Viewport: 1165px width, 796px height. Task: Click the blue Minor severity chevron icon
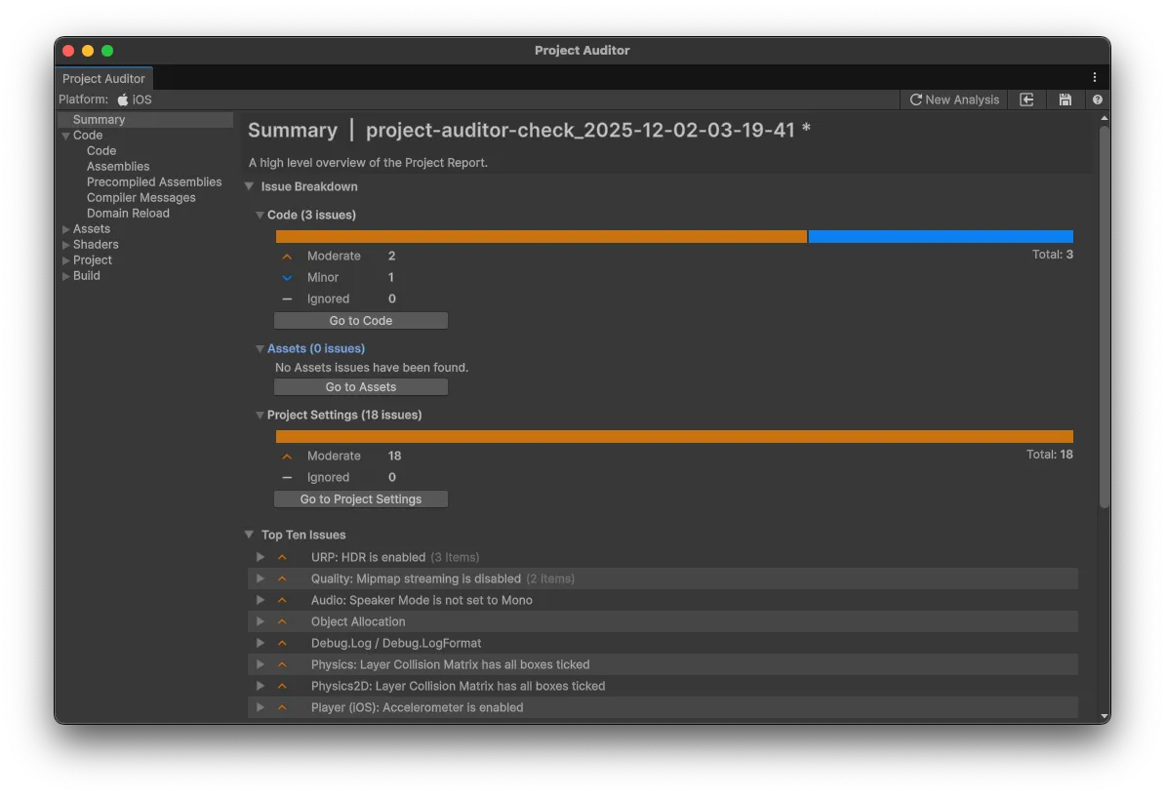point(287,278)
